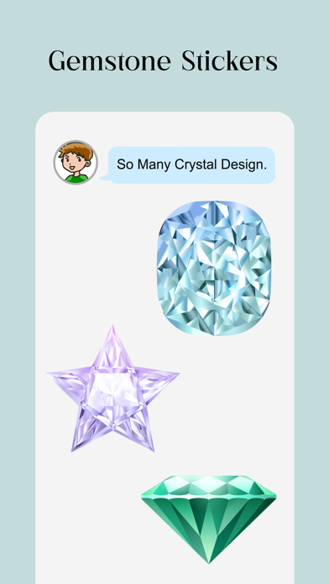The width and height of the screenshot is (329, 584).
Task: Choose the green diamond sticker
Action: 209,519
